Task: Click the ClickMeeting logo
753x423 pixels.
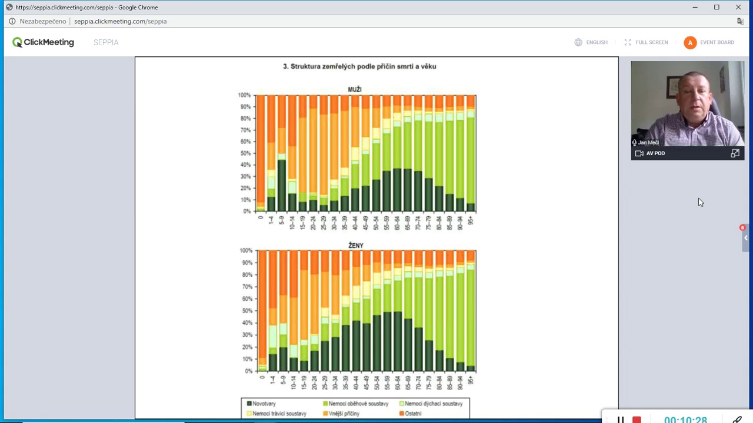Action: point(43,42)
